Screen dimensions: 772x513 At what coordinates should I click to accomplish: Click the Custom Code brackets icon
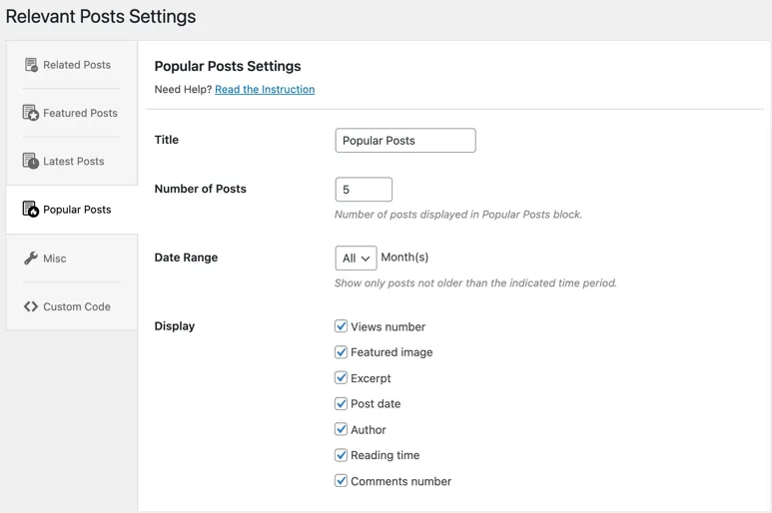click(31, 306)
